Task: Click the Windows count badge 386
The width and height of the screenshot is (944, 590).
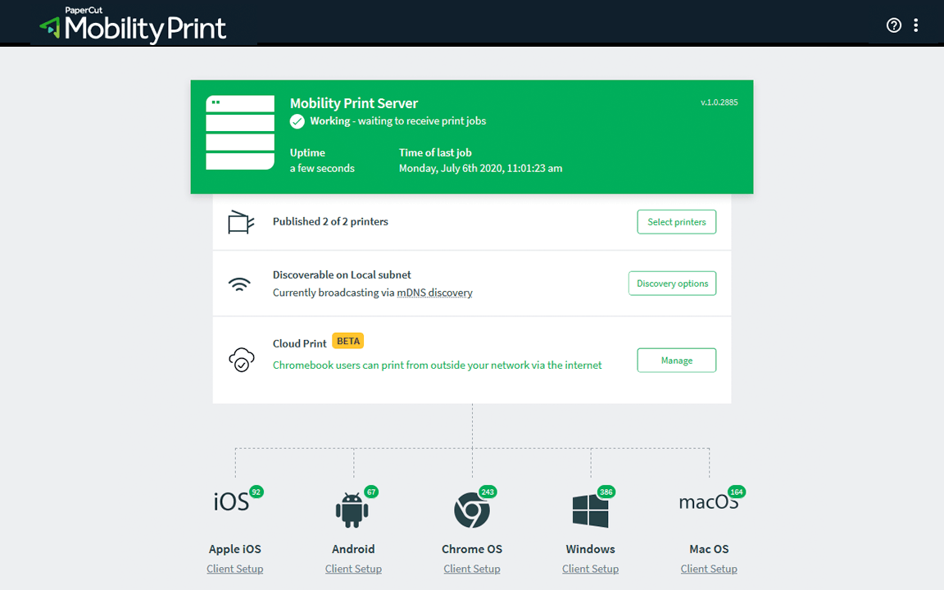Action: 606,492
